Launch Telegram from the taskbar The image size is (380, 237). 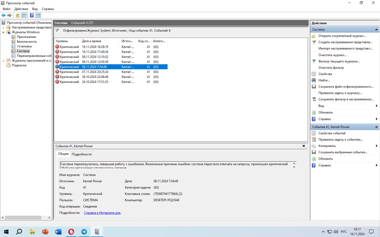pyautogui.click(x=84, y=232)
